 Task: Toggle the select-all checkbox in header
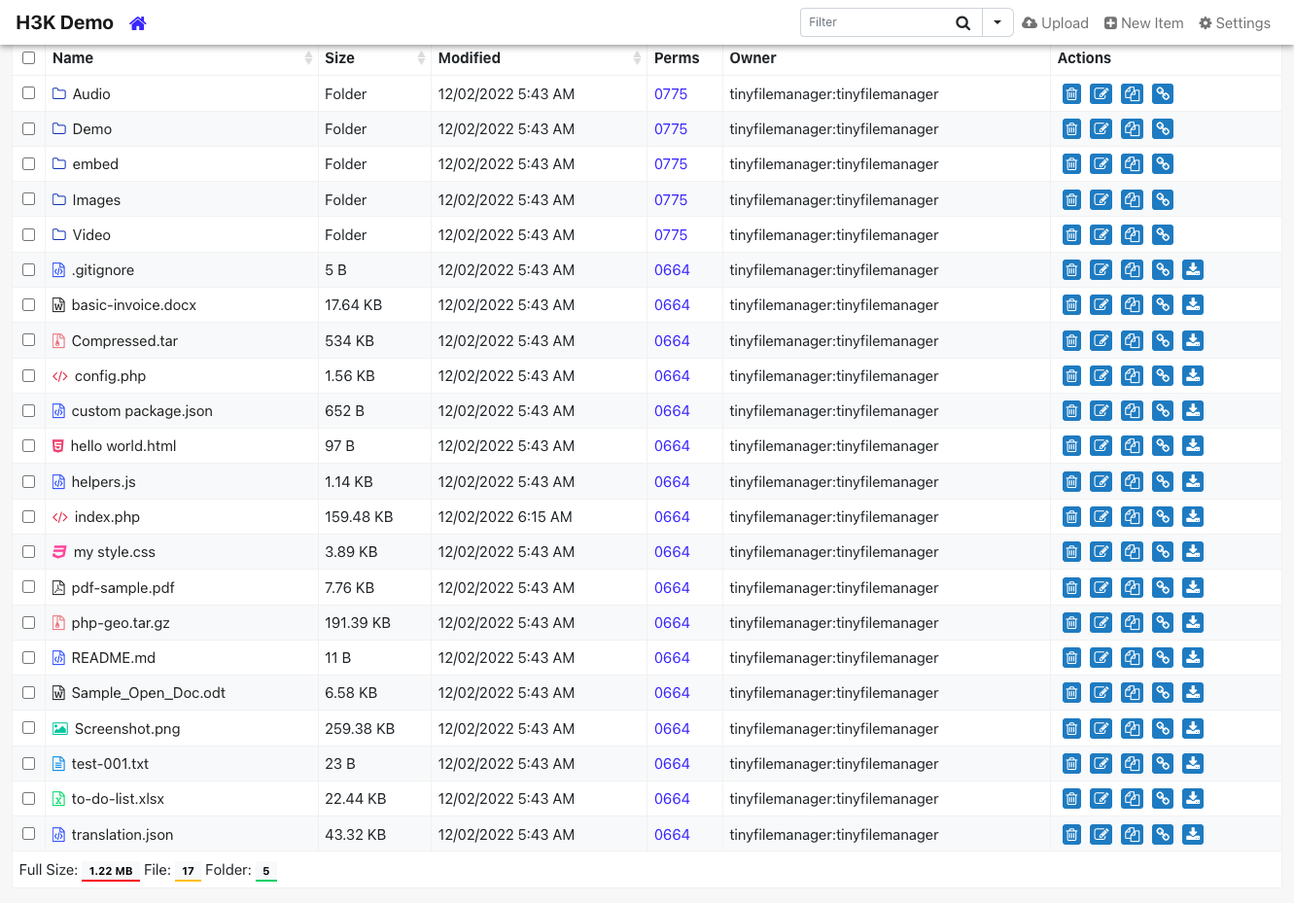pos(29,58)
